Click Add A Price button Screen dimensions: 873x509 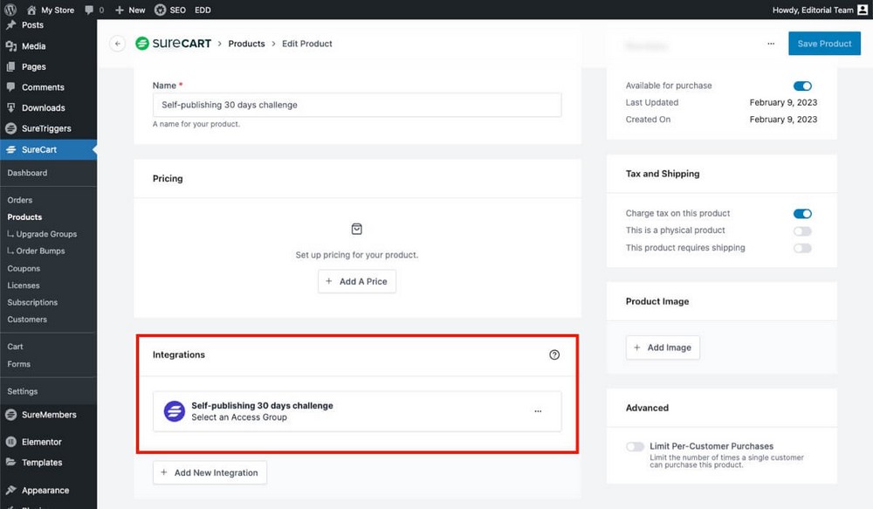tap(356, 281)
